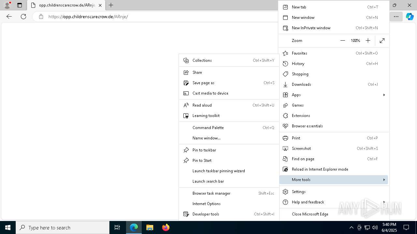Viewport: 417px width, 234px height.
Task: Open the network icon in system tray
Action: point(367,227)
